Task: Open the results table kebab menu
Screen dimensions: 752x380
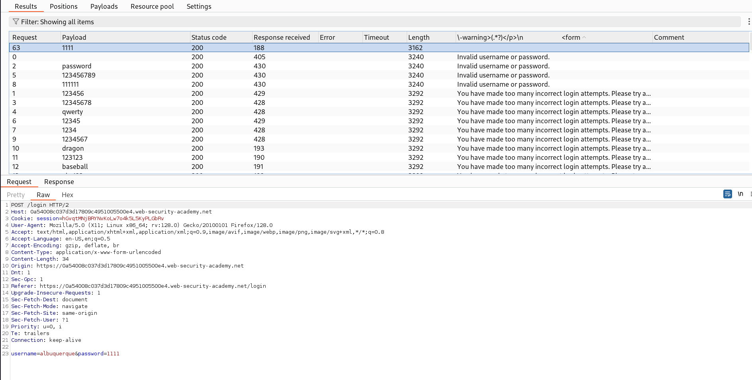Action: 750,22
